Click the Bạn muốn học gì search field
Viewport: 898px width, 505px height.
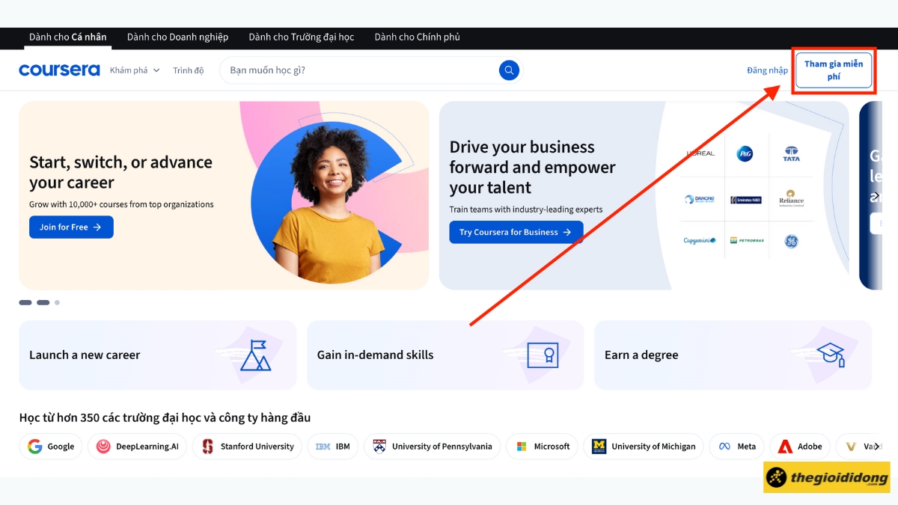pyautogui.click(x=337, y=70)
